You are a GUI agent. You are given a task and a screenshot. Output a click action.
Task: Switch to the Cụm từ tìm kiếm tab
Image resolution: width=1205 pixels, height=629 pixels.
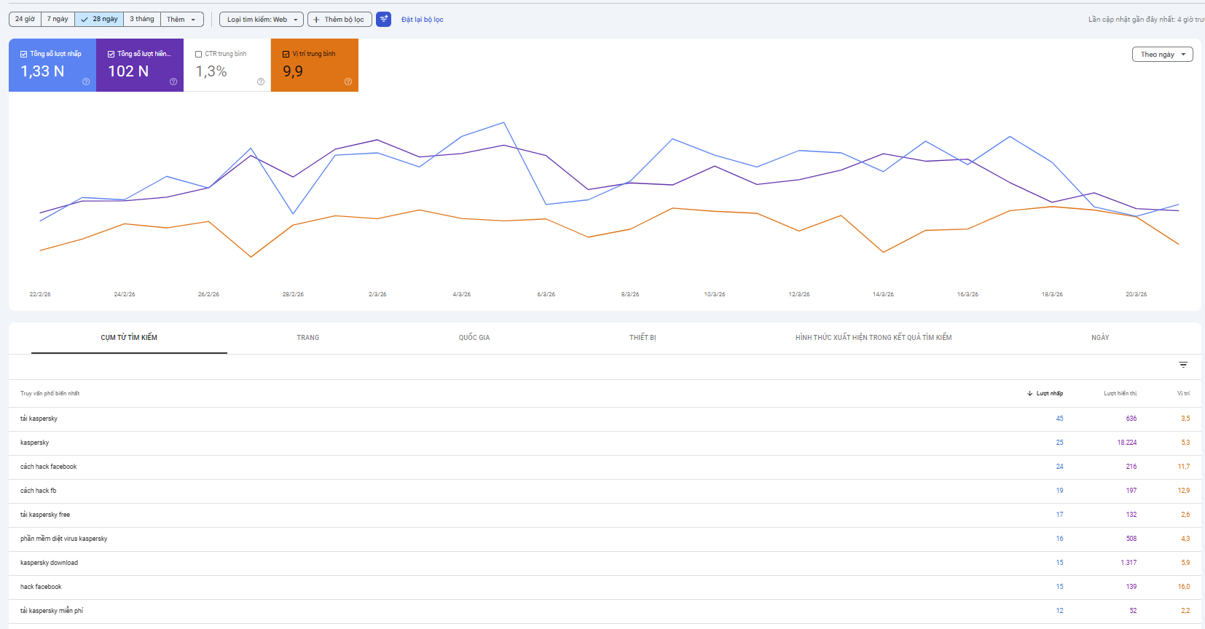(129, 338)
